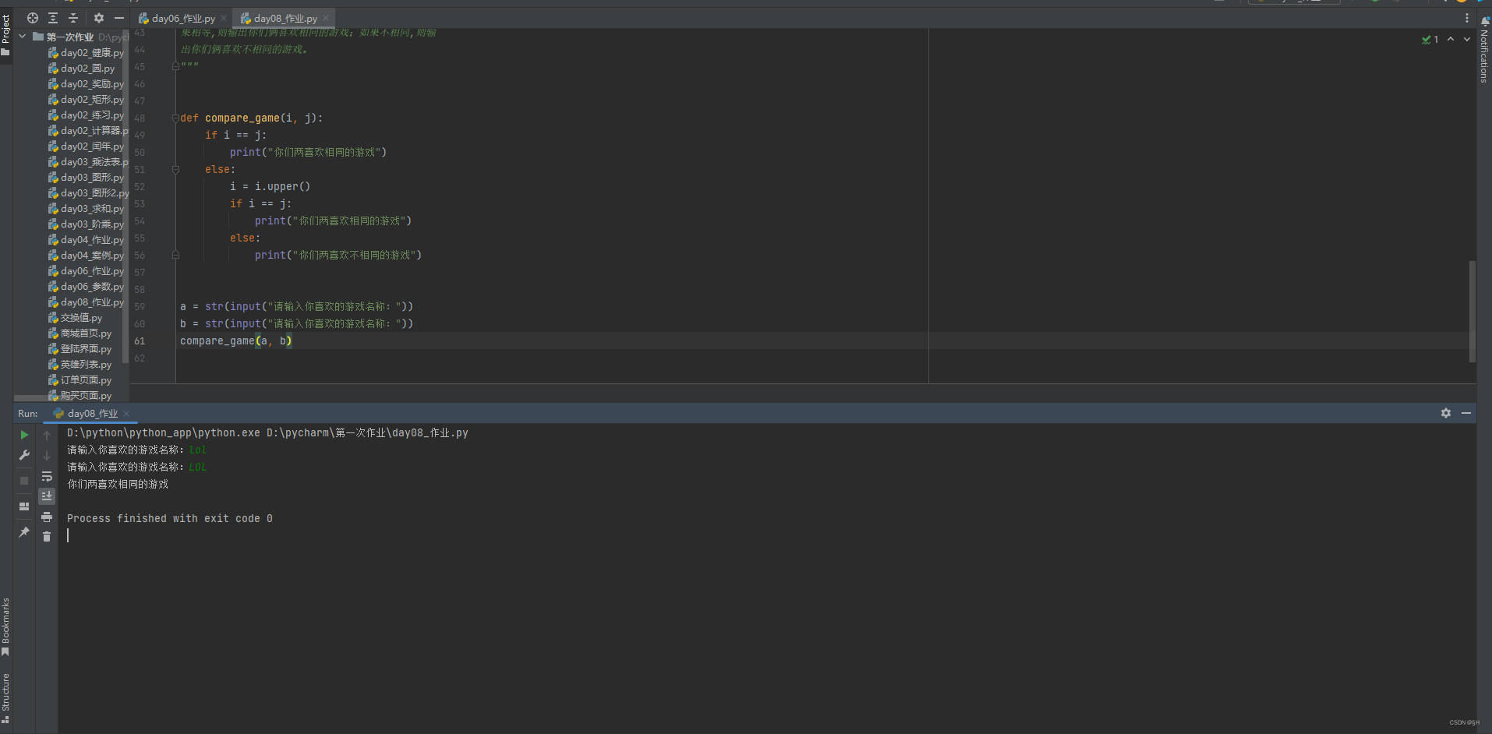
Task: Open Project panel options gear
Action: pos(99,18)
